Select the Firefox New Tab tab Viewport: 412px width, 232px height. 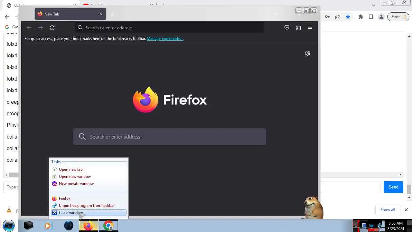point(70,14)
